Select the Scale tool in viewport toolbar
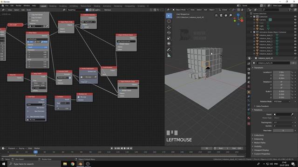This screenshot has width=298, height=167. (x=169, y=38)
